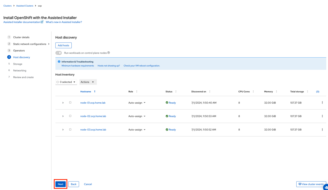This screenshot has width=328, height=190.
Task: Sort hosts by Status column icon
Action: coord(176,92)
